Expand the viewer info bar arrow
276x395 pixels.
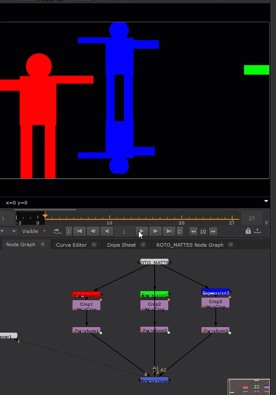[266, 201]
